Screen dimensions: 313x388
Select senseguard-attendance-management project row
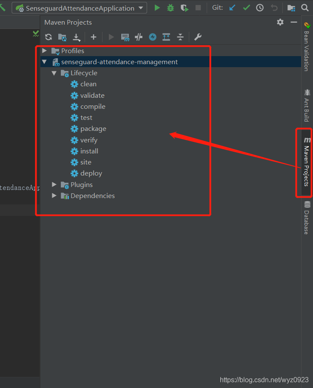171,62
